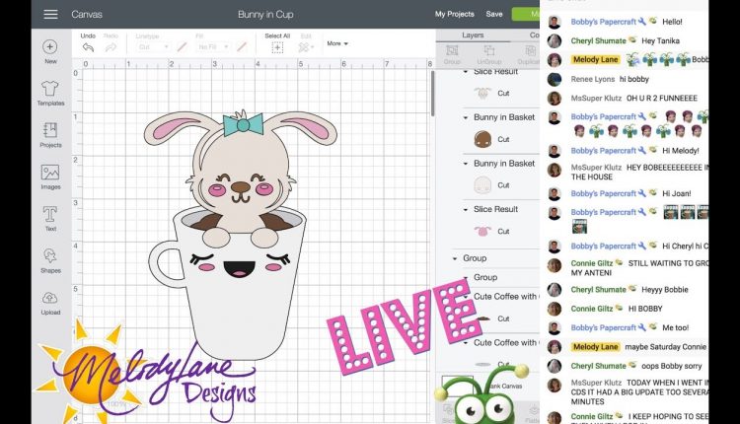Image resolution: width=740 pixels, height=424 pixels.
Task: Click the Redo arrow icon
Action: point(111,47)
